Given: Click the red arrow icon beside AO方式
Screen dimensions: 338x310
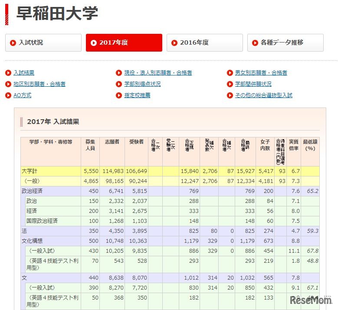Looking at the screenshot, I should coord(8,95).
